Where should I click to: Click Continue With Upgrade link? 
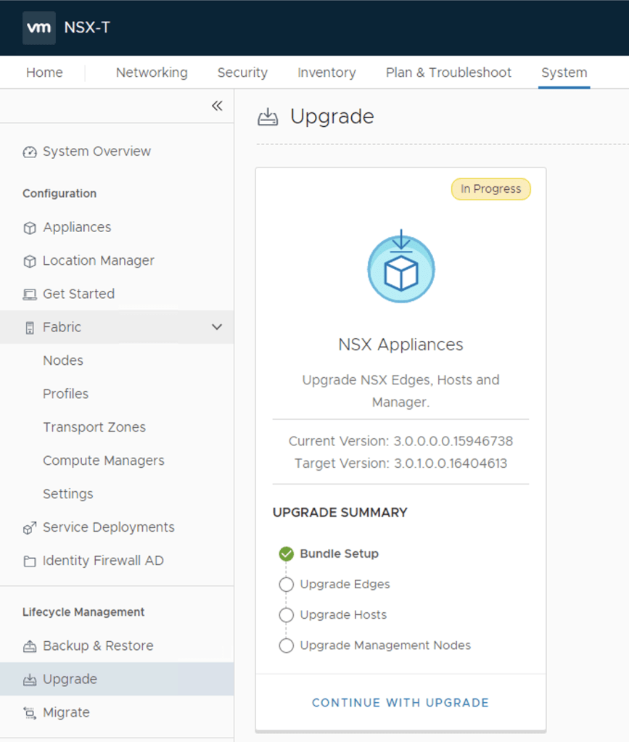click(400, 703)
